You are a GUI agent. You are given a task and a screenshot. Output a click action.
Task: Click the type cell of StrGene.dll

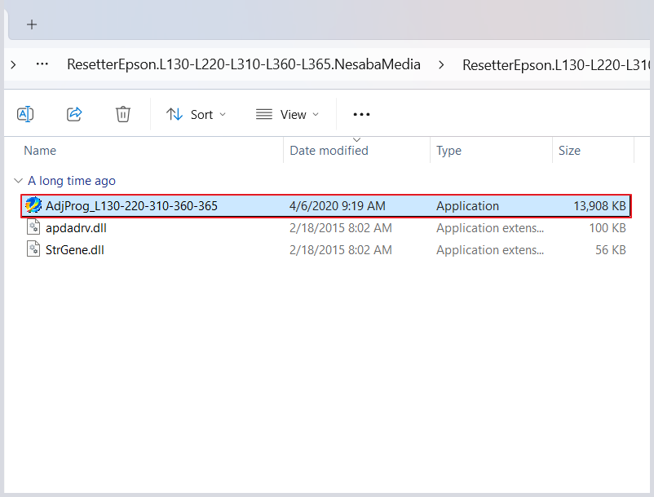pyautogui.click(x=490, y=250)
